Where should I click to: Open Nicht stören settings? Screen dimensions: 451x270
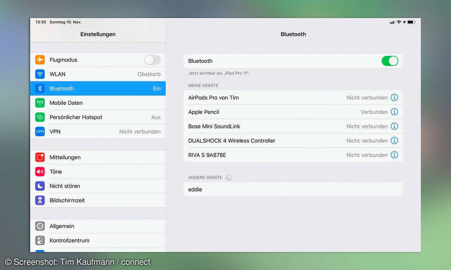98,186
